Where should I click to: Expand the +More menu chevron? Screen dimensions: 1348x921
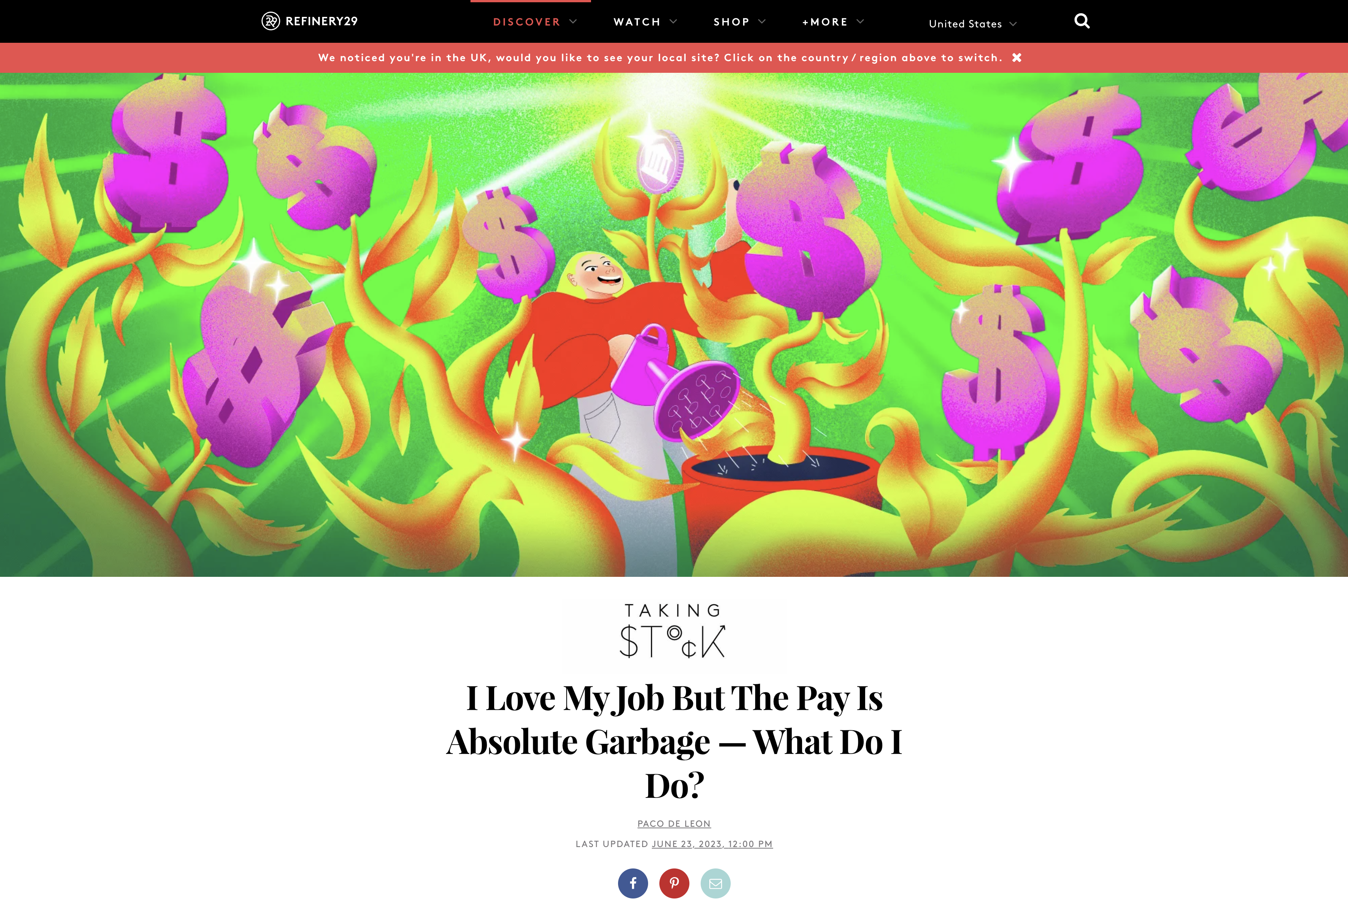[860, 21]
